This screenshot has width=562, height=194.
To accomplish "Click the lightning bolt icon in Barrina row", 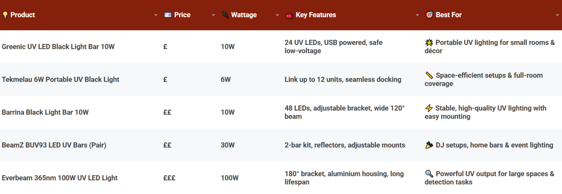I will click(429, 108).
